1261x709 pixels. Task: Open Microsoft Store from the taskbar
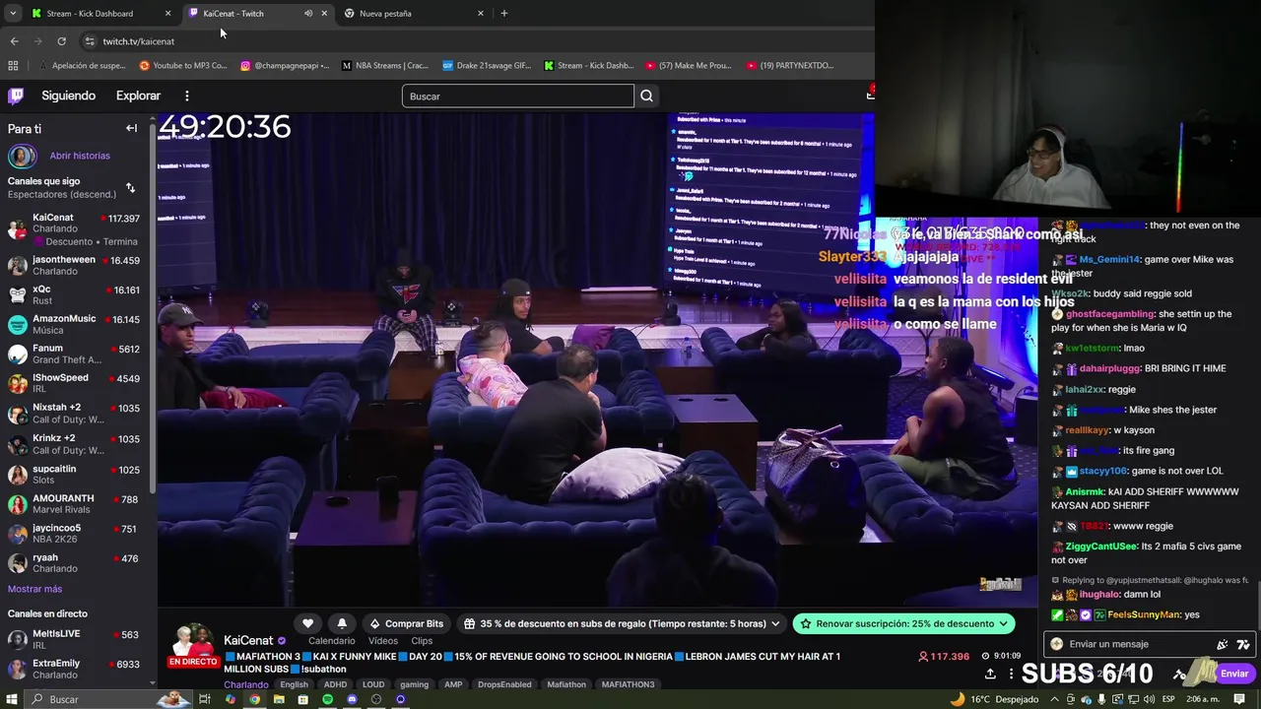tap(302, 699)
